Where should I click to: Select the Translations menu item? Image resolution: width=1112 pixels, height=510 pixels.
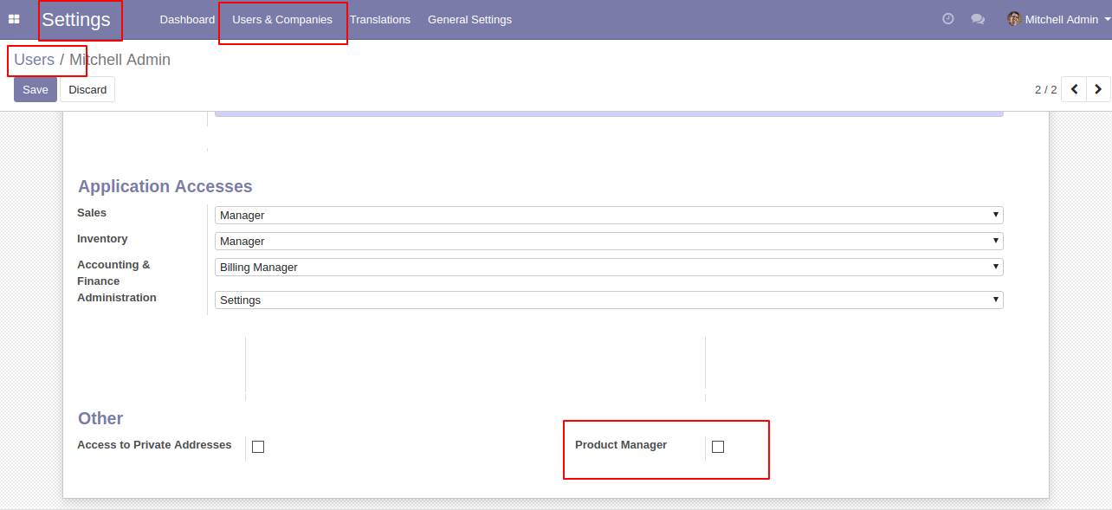pos(380,19)
